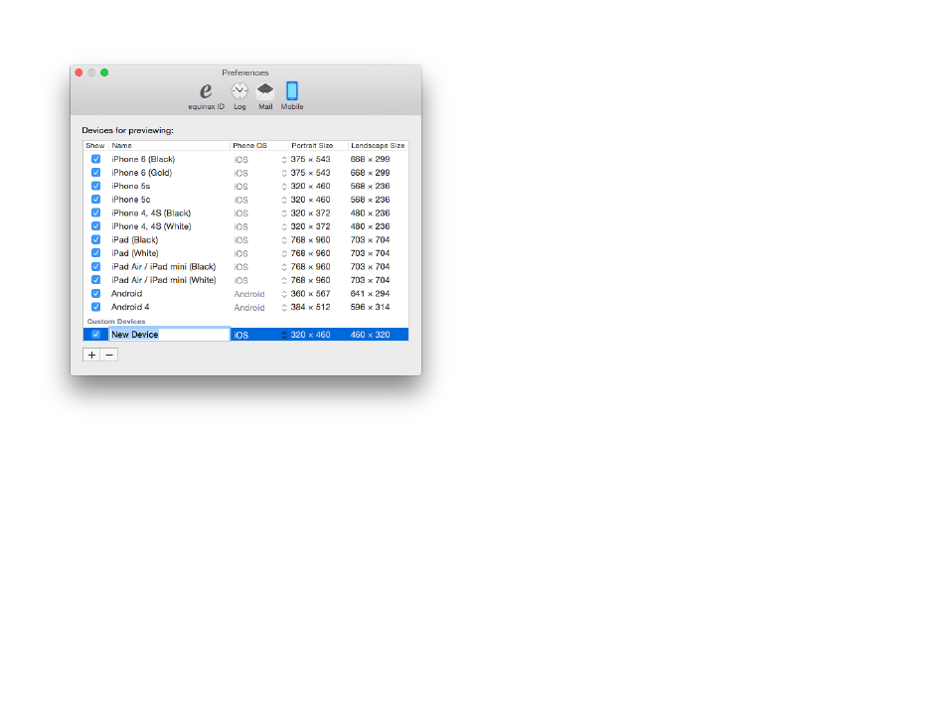Click Android landscape size 641 × 294
This screenshot has width=948, height=718.
[x=370, y=293]
